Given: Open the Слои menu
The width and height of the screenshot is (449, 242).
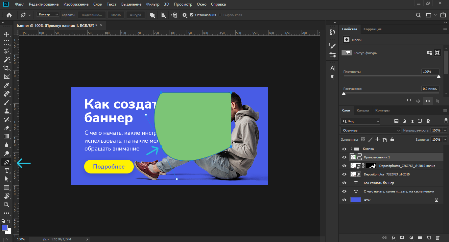Looking at the screenshot, I should click(x=98, y=4).
